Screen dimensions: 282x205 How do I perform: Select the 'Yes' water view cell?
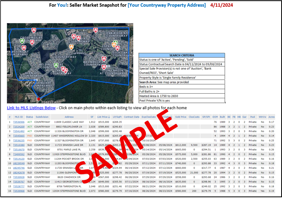point(262,191)
